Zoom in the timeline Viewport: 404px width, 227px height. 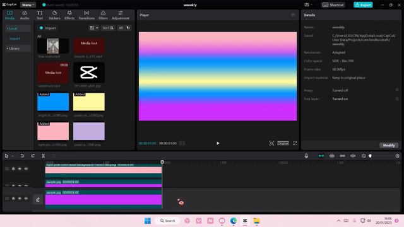coord(398,156)
